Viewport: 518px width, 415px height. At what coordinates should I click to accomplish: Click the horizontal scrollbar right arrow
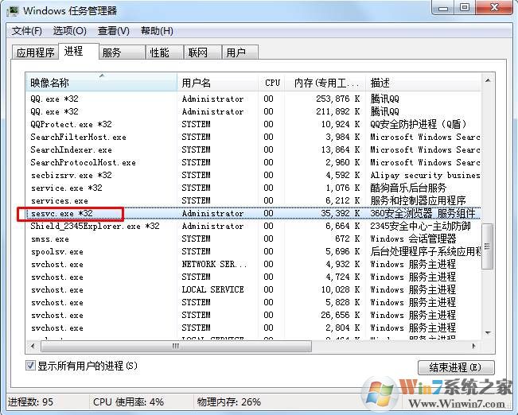[474, 346]
